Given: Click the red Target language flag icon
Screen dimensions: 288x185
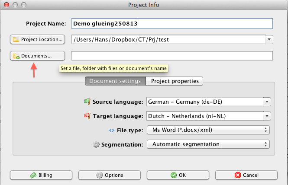Looking at the screenshot, I should click(87, 116).
